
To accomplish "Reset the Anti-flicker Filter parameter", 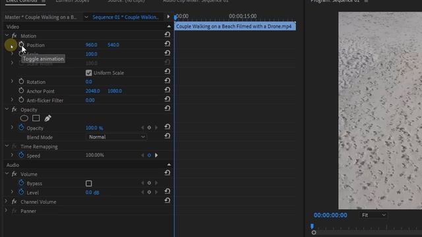I will click(167, 99).
